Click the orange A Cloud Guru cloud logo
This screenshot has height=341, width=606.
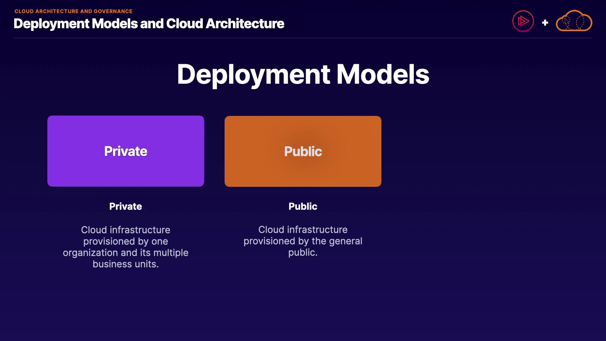point(574,21)
